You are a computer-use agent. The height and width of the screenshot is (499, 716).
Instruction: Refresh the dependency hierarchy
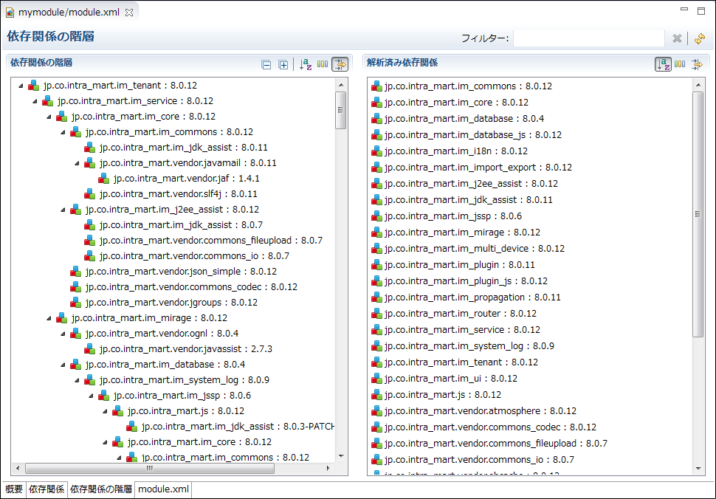[699, 39]
